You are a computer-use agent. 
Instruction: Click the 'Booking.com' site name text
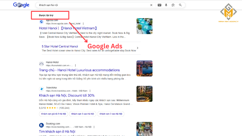tap(53, 124)
